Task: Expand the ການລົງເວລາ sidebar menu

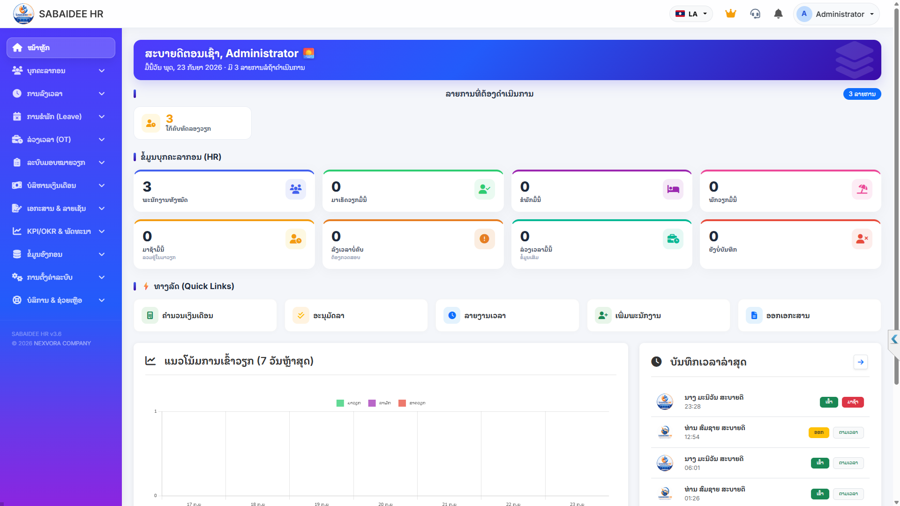Action: pos(61,94)
